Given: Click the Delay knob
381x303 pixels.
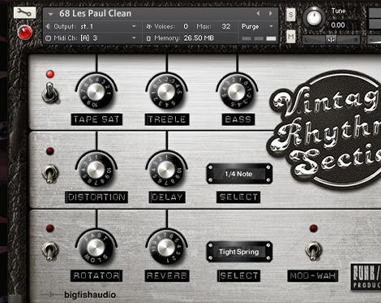Looking at the screenshot, I should [166, 170].
